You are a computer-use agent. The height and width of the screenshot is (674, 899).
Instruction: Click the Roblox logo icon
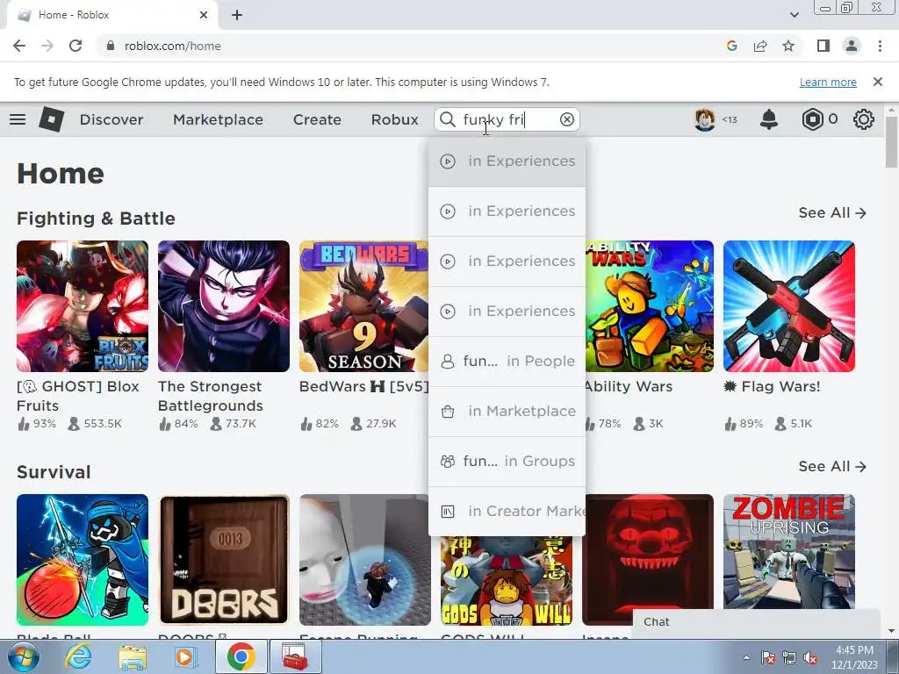[x=51, y=119]
